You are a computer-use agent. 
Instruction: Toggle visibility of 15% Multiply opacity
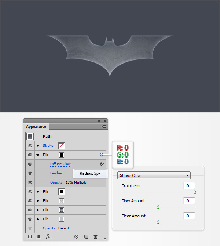30,182
